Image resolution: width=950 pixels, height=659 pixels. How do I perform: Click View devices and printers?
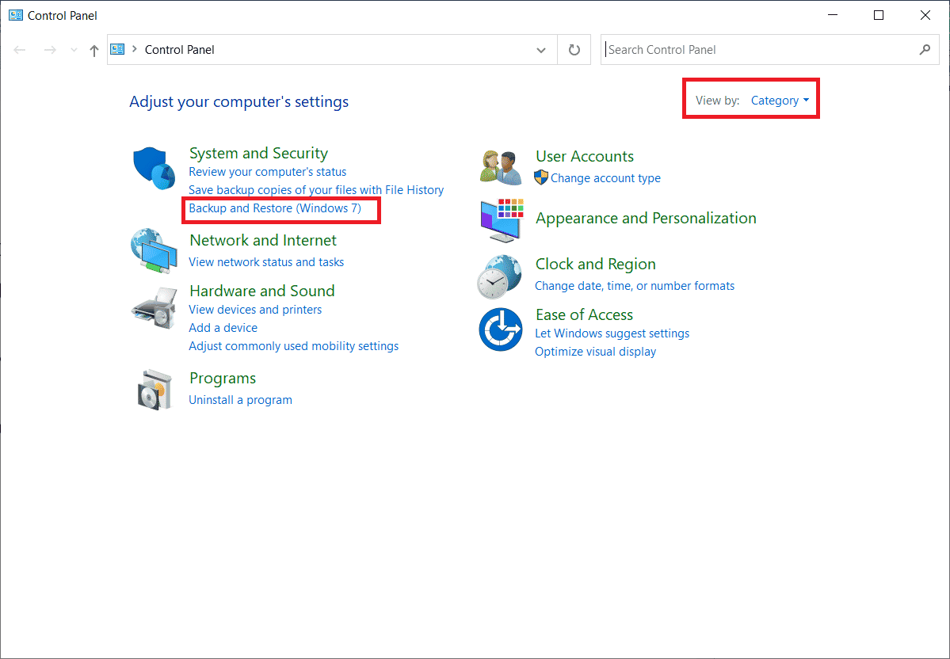pyautogui.click(x=255, y=310)
